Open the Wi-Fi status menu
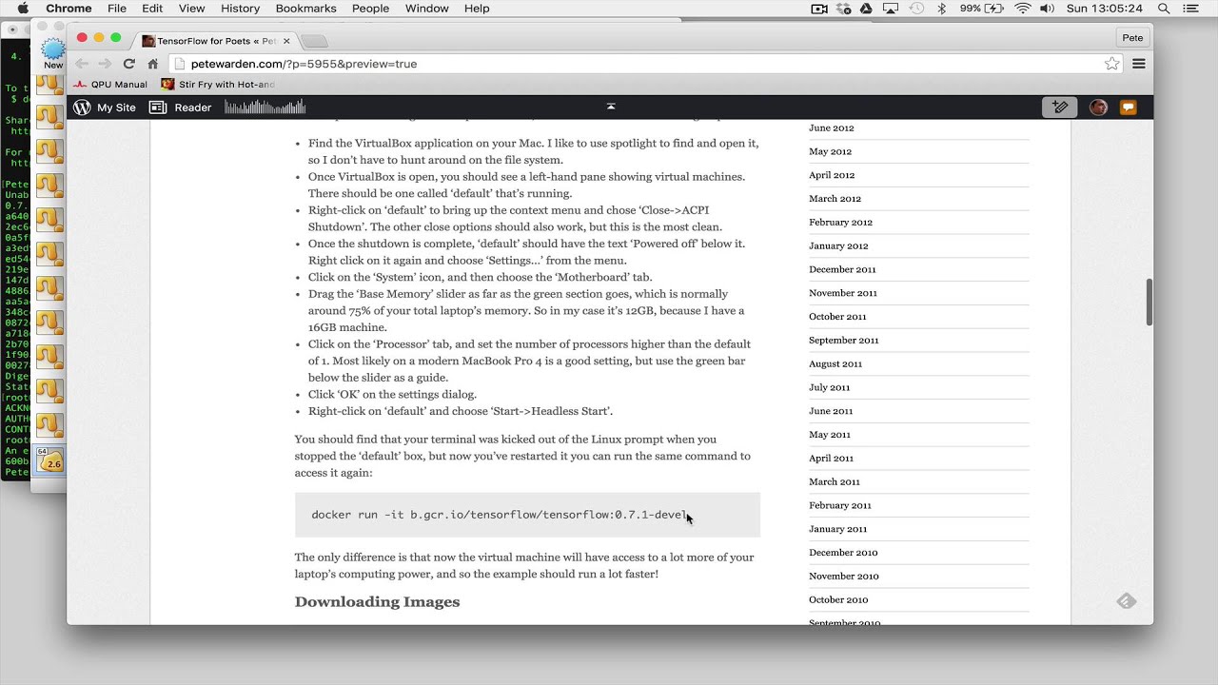The height and width of the screenshot is (685, 1218). pyautogui.click(x=1023, y=9)
